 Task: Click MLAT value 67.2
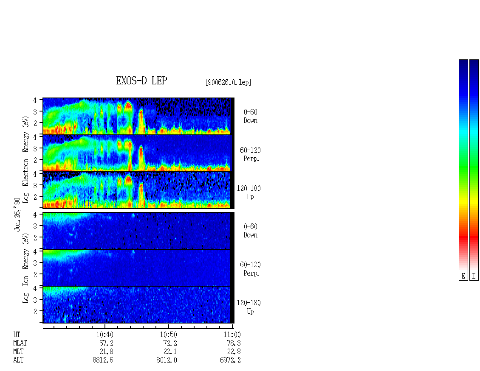106,343
